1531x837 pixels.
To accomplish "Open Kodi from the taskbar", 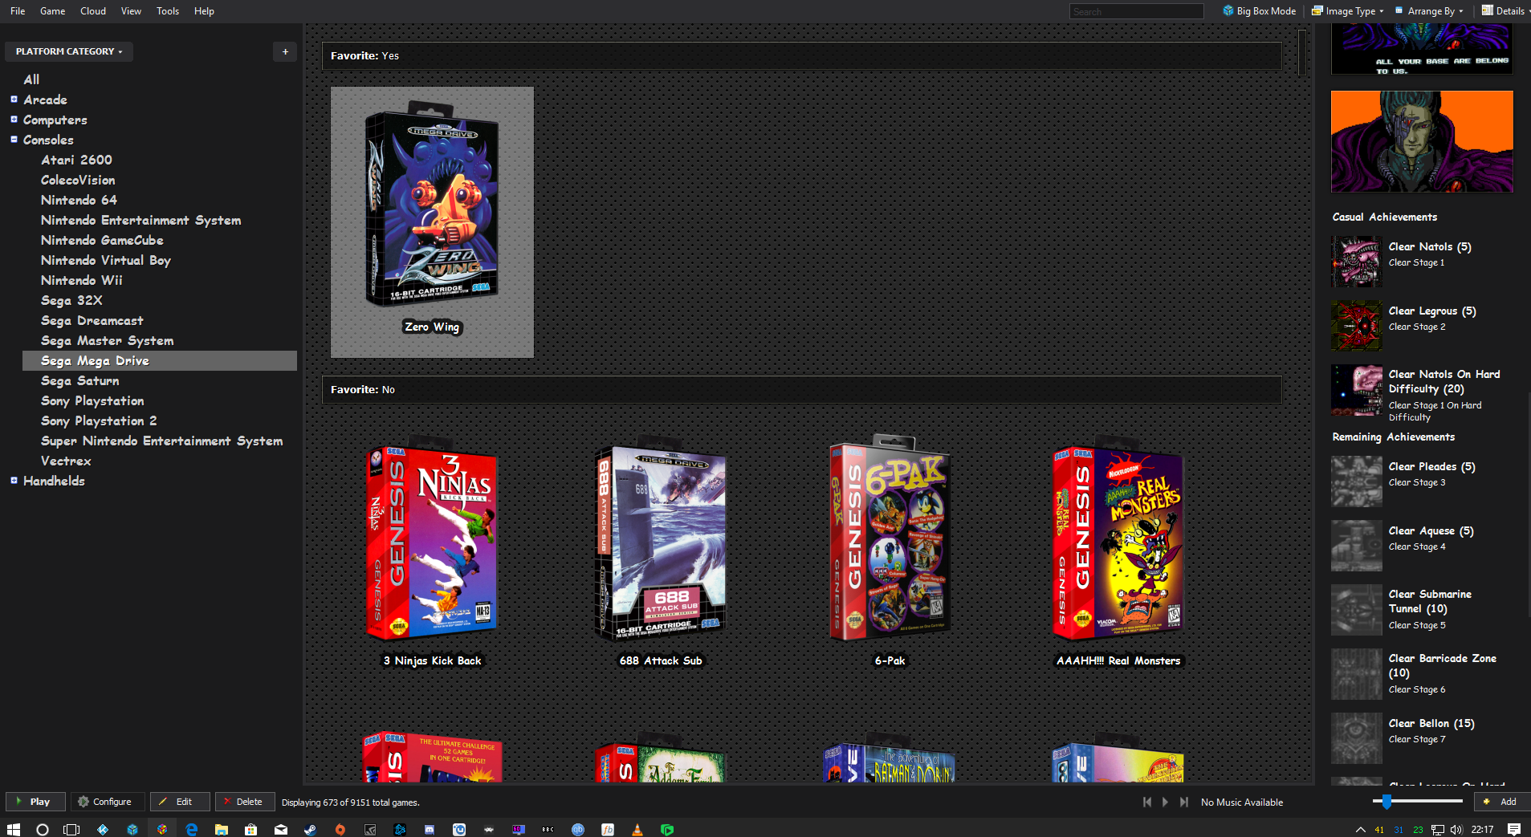I will click(x=102, y=829).
